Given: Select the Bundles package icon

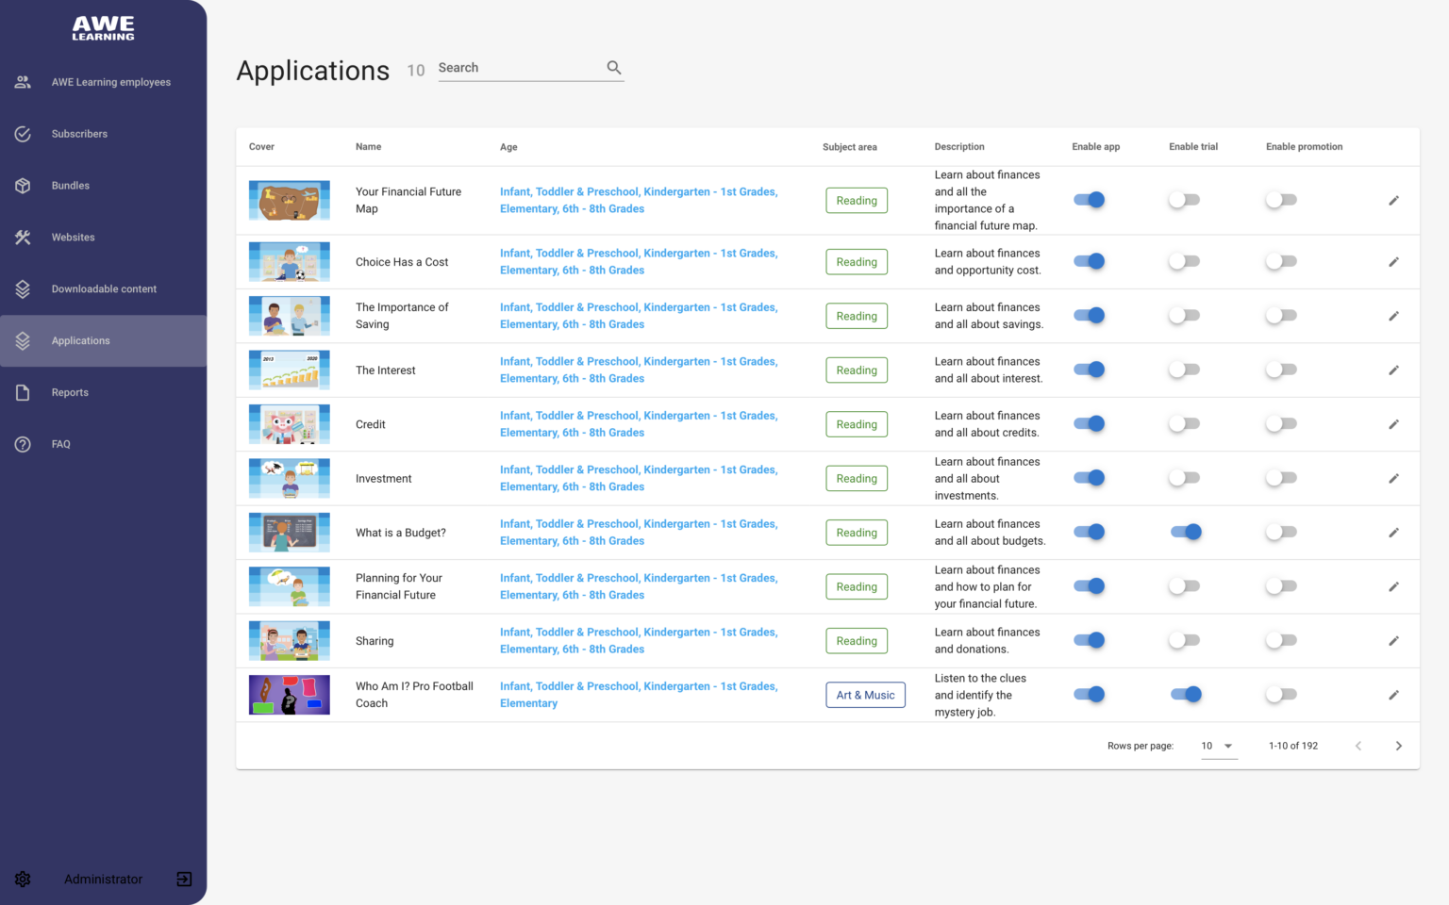Looking at the screenshot, I should [x=23, y=186].
